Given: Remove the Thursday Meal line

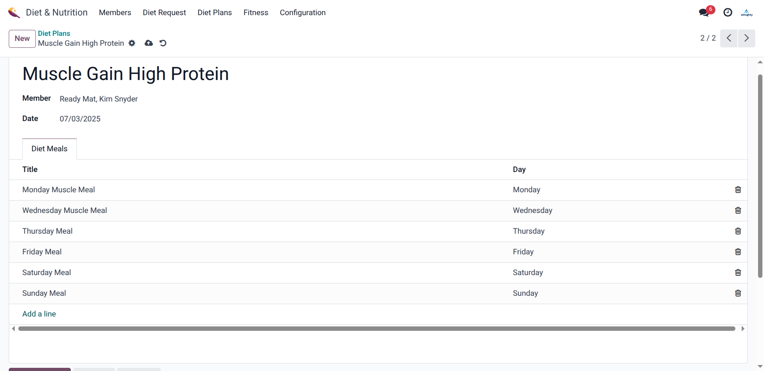Looking at the screenshot, I should pos(738,231).
